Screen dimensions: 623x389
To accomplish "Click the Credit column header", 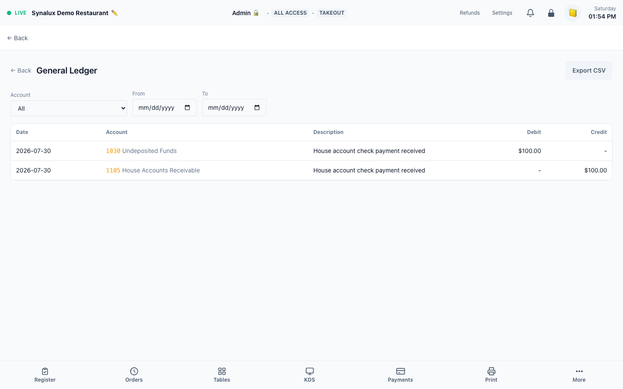I will pyautogui.click(x=599, y=132).
